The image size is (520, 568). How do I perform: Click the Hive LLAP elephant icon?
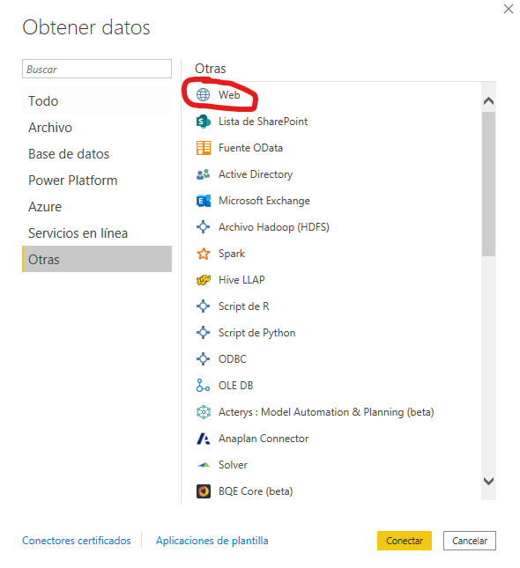point(203,280)
